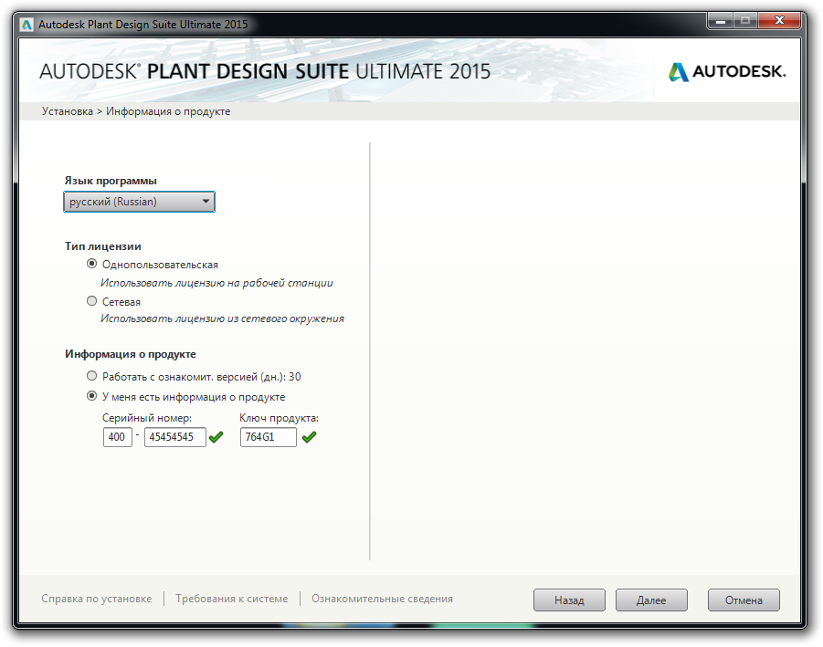Close the installer window
Viewport: 823px width, 647px height.
(779, 21)
